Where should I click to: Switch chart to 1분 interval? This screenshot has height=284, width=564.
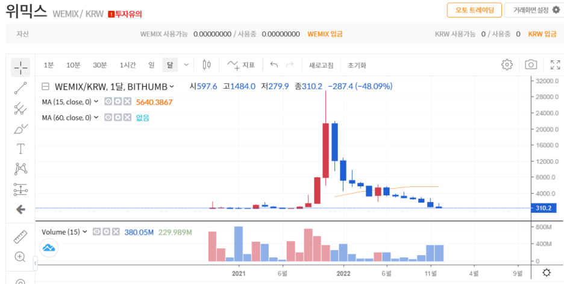tap(49, 65)
